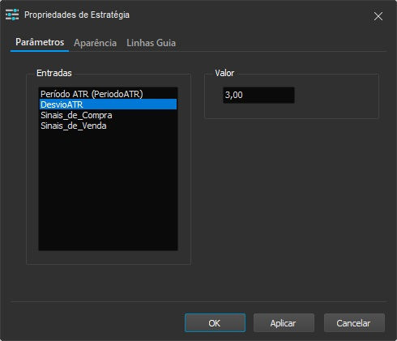The width and height of the screenshot is (397, 341).
Task: Close the Propriedades de Estratégia dialog
Action: coord(378,16)
